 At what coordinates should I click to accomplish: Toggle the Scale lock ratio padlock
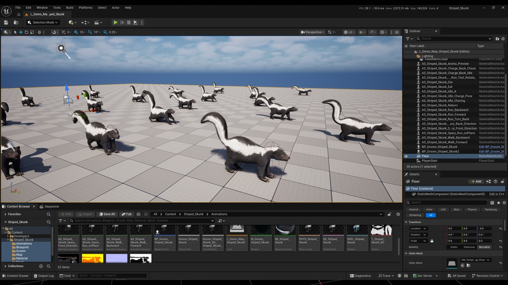pos(432,241)
